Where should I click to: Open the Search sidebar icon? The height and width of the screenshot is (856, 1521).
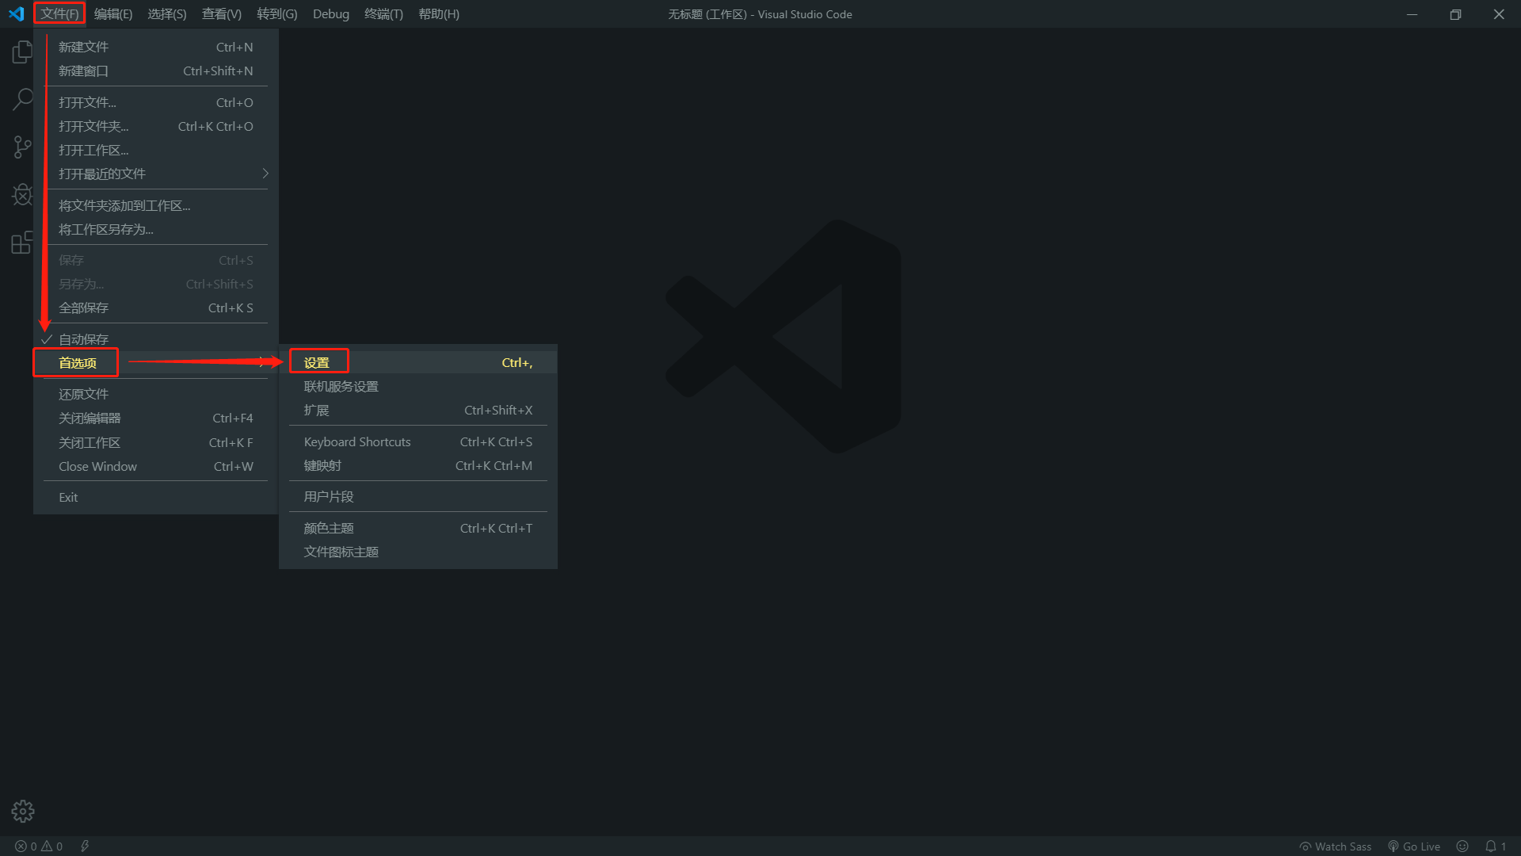tap(22, 100)
